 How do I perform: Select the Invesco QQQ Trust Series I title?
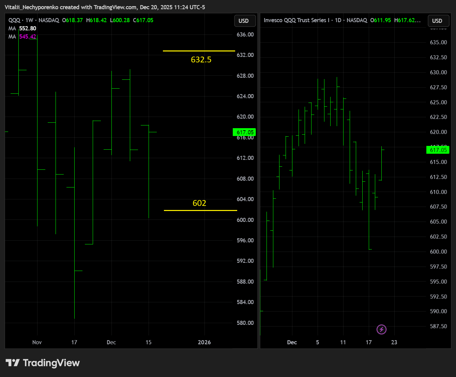[x=297, y=20]
